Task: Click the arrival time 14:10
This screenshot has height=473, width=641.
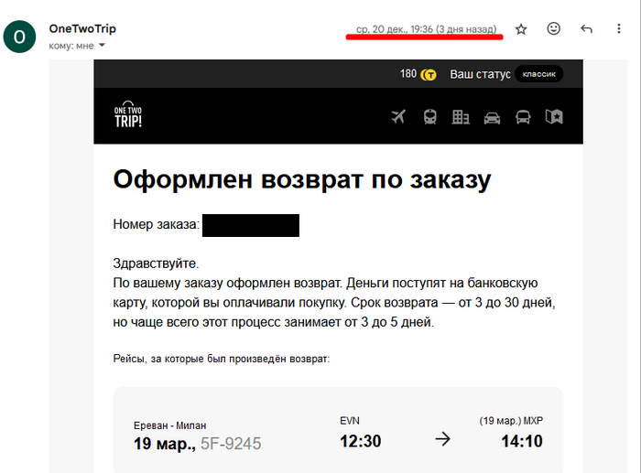Action: click(522, 441)
